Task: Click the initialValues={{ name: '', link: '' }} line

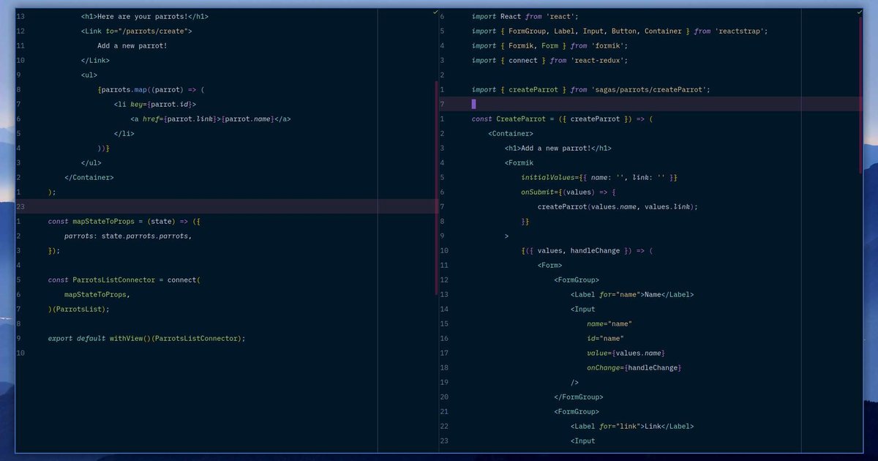Action: pyautogui.click(x=599, y=177)
